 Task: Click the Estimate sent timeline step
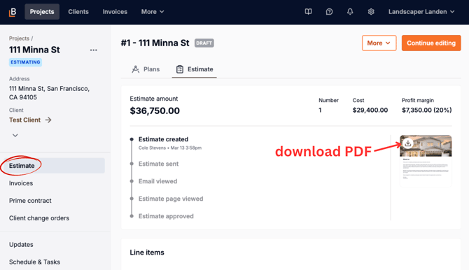[x=158, y=164]
